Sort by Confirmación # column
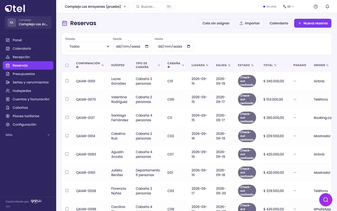 103,65
